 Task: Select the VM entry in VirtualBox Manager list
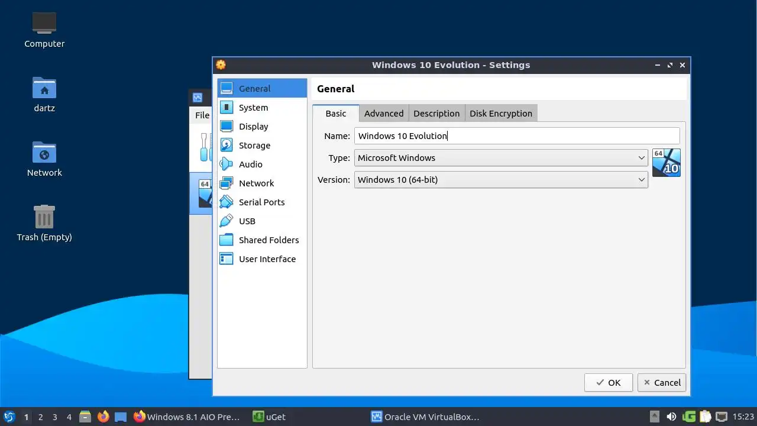(x=201, y=193)
